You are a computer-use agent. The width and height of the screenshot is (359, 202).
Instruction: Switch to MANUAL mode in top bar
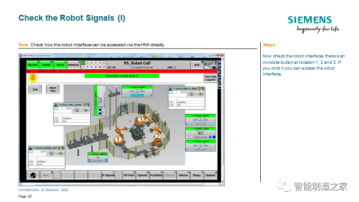click(x=74, y=65)
